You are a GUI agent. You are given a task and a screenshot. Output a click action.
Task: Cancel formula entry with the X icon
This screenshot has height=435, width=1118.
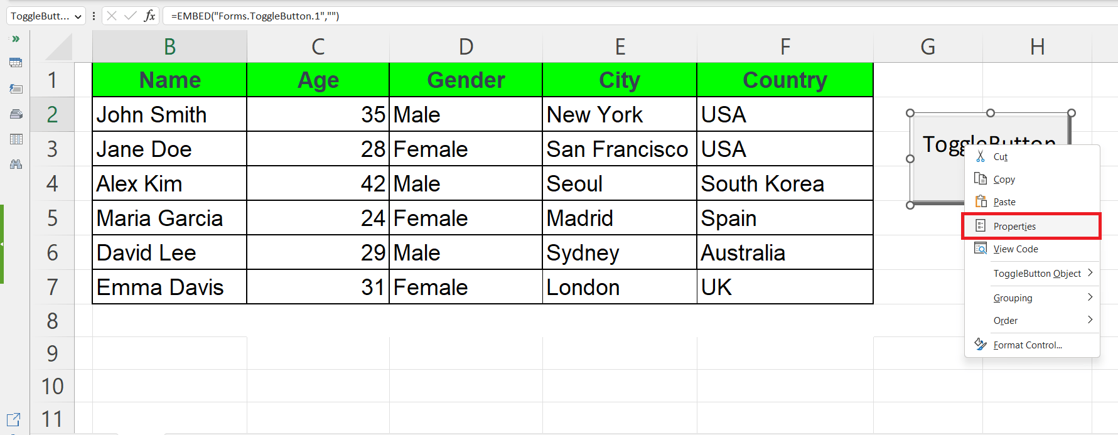pos(110,16)
